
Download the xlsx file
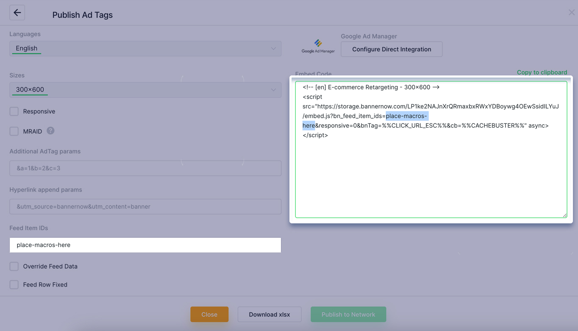(270, 314)
